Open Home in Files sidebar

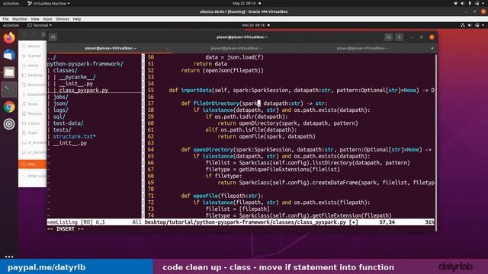(x=33, y=65)
